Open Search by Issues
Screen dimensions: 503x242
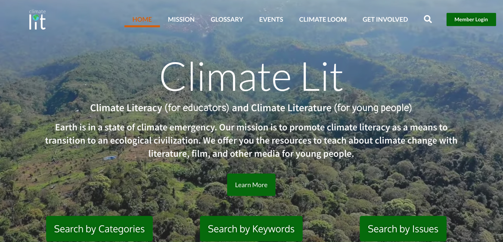tap(403, 229)
